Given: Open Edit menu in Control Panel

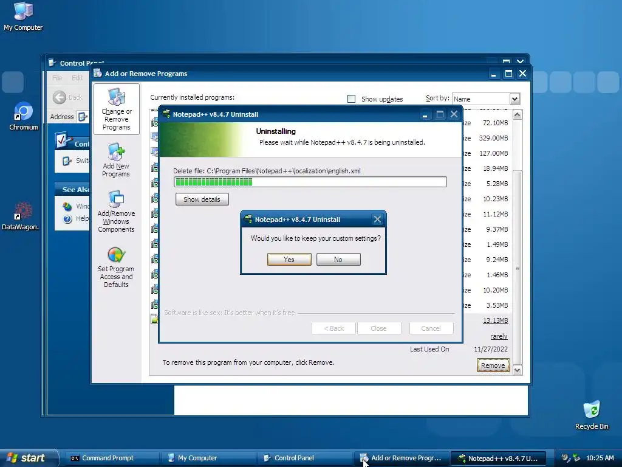Looking at the screenshot, I should 77,78.
